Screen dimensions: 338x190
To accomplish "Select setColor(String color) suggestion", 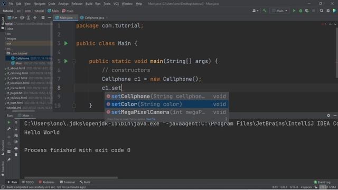I will 167,104.
